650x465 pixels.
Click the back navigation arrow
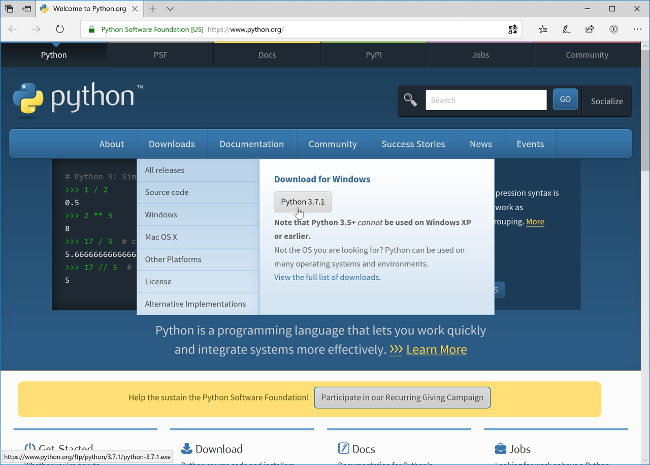[x=12, y=29]
